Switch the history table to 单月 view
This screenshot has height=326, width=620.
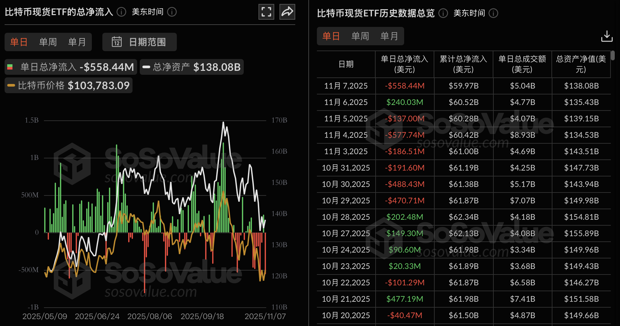[x=389, y=36]
